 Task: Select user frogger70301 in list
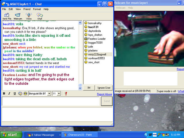tap(95, 43)
